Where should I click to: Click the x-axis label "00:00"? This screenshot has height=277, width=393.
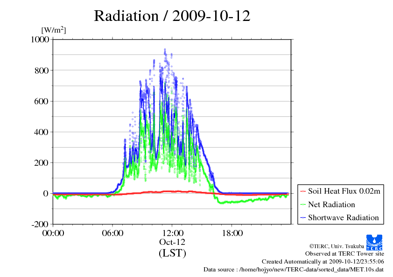(x=53, y=233)
